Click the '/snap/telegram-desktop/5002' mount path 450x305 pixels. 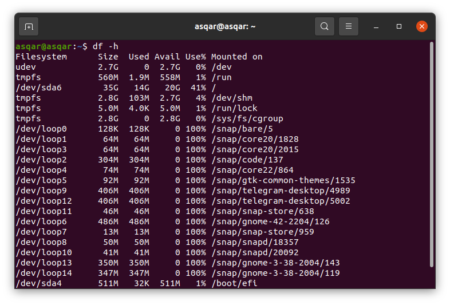click(281, 201)
